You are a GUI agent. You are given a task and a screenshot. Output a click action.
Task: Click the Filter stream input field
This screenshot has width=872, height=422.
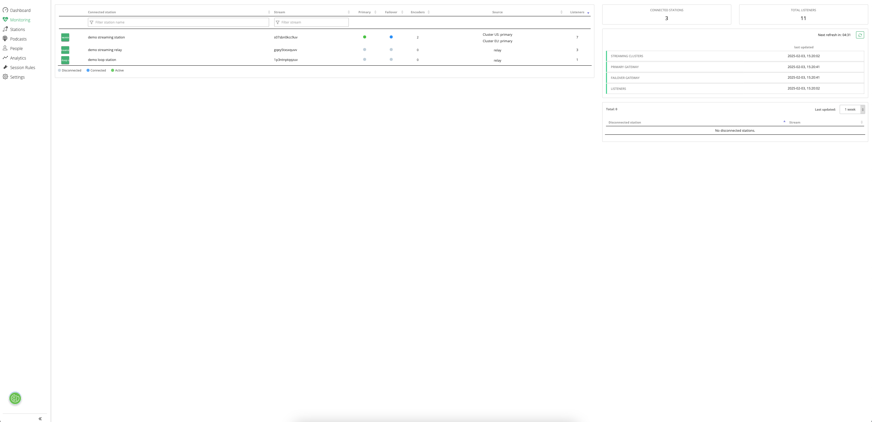click(x=311, y=22)
